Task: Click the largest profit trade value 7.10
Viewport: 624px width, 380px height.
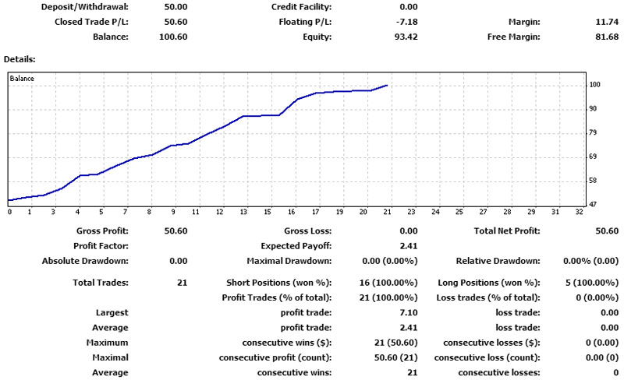Action: [409, 313]
